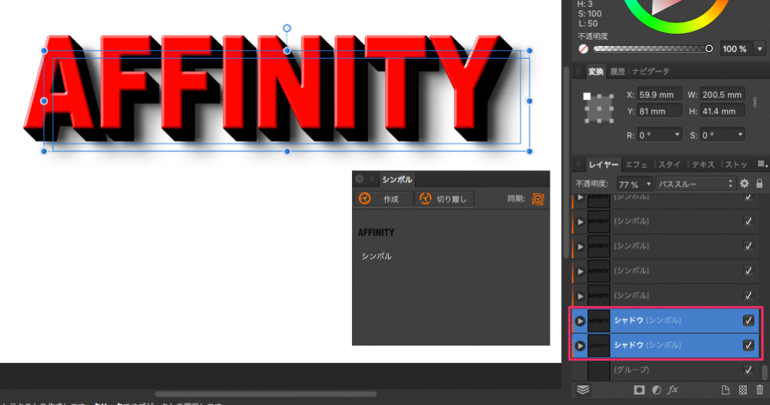Click the mask layer icon
This screenshot has height=405, width=770.
tap(638, 390)
